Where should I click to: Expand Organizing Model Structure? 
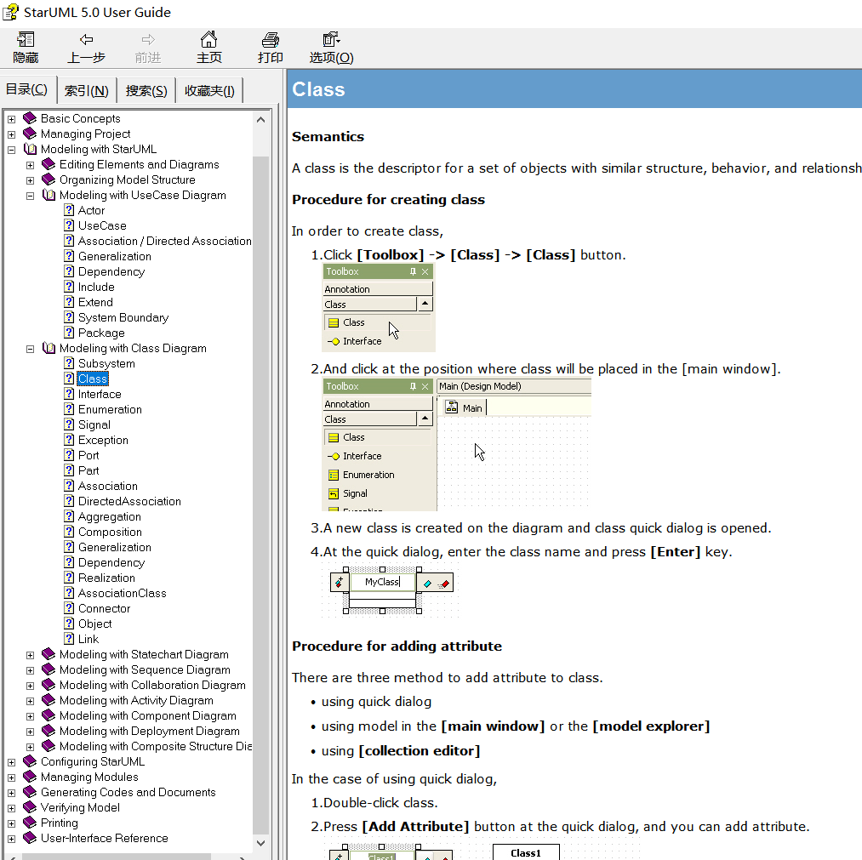31,180
